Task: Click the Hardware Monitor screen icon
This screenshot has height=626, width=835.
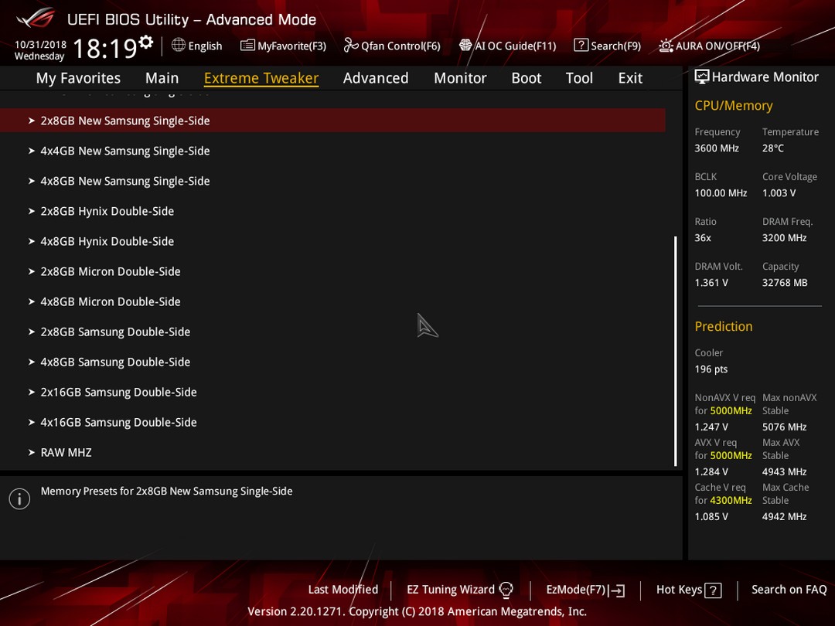Action: [x=702, y=77]
